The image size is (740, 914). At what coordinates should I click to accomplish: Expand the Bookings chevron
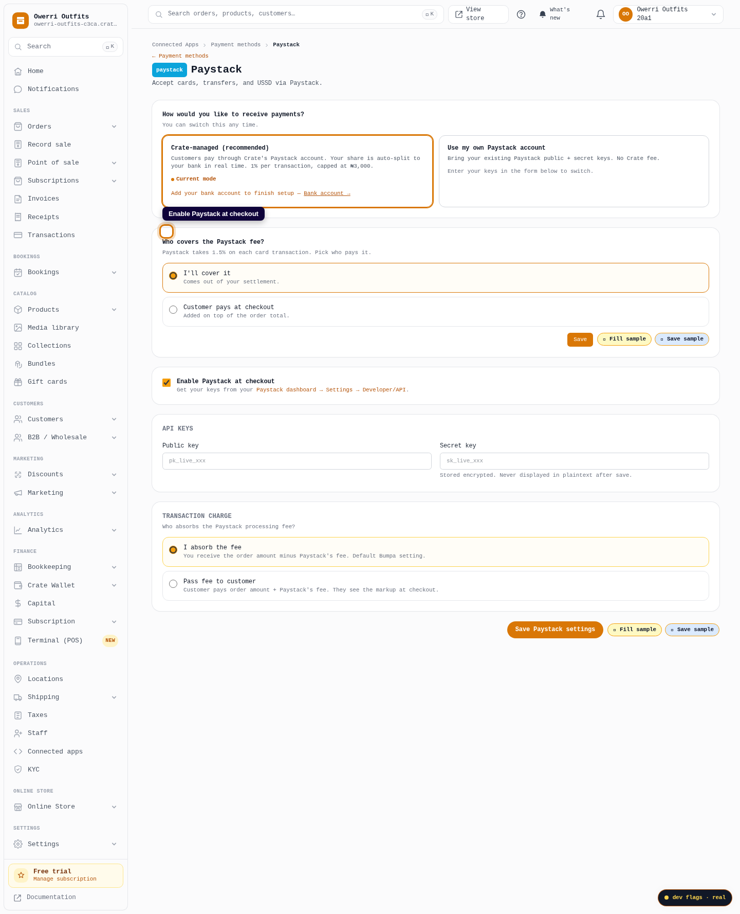pos(114,273)
